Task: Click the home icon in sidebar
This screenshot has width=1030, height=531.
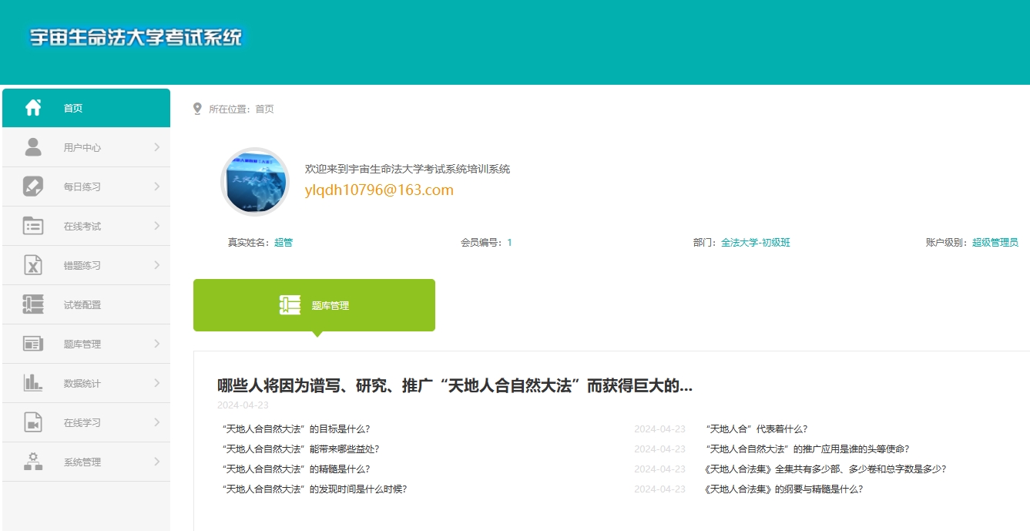Action: (x=33, y=108)
